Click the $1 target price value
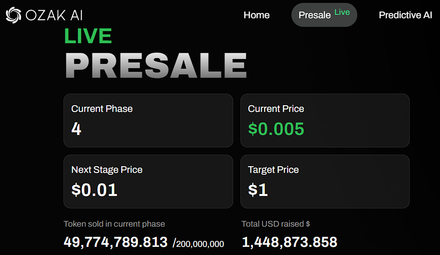This screenshot has height=255, width=440. pos(258,190)
